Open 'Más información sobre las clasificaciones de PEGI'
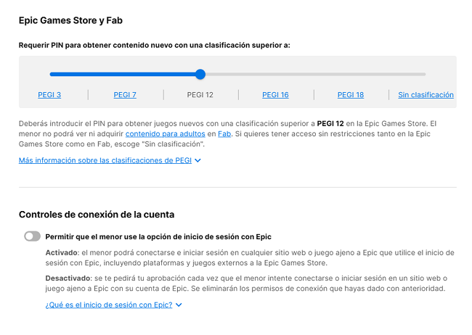472x335 pixels. [x=105, y=160]
